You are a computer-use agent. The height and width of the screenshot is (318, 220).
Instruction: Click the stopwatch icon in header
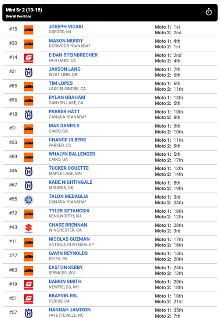pos(209,12)
